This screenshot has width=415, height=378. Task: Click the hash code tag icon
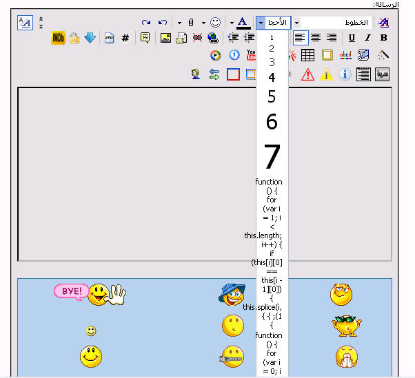[125, 38]
